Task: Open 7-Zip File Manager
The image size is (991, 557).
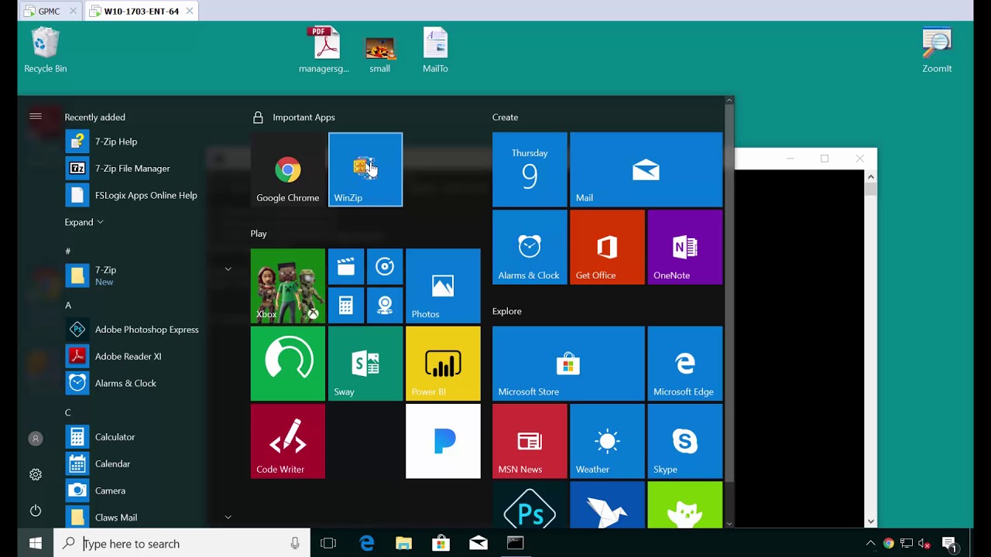Action: pyautogui.click(x=132, y=169)
